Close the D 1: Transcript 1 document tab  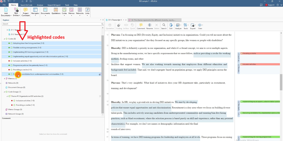point(126,20)
